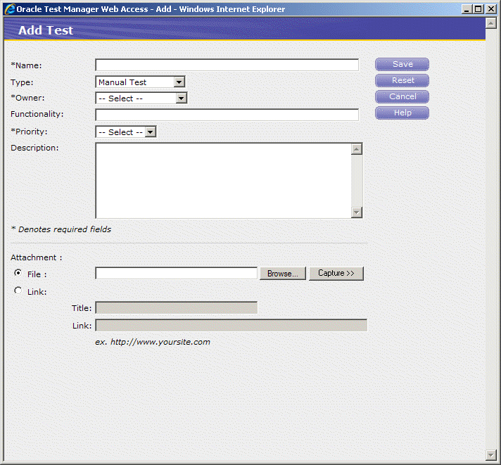Click the Attachment section label
Viewport: 501px width, 465px height.
37,257
